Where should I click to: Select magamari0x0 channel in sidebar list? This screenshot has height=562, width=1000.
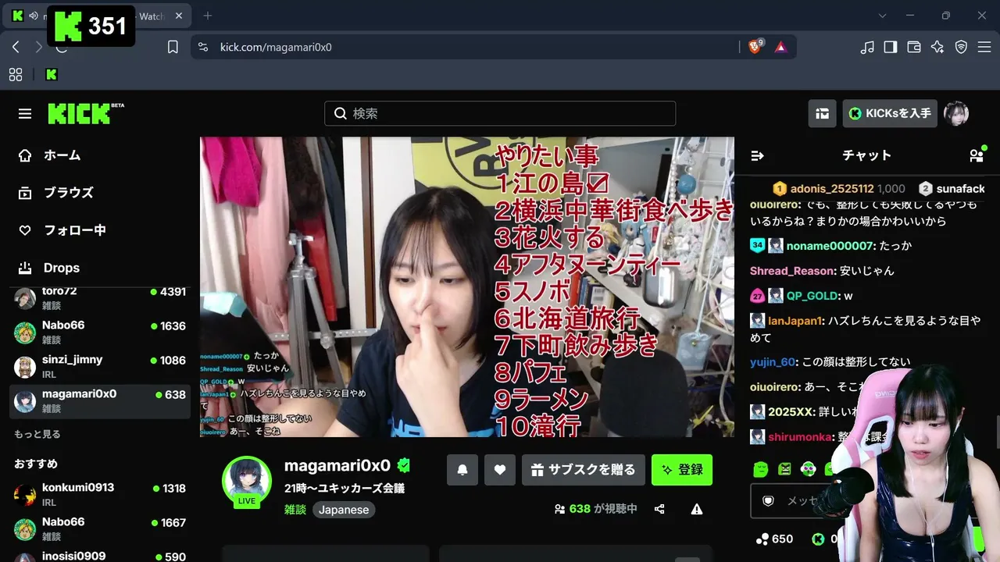tap(100, 400)
